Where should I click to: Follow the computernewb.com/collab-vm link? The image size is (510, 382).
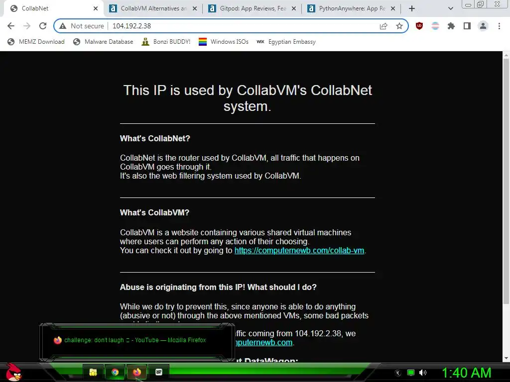coord(299,251)
